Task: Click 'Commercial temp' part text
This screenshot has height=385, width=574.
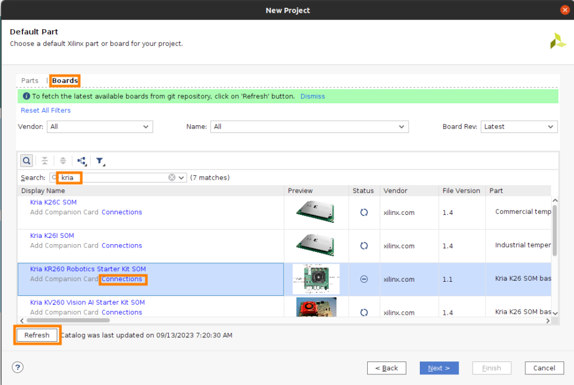Action: tap(523, 212)
